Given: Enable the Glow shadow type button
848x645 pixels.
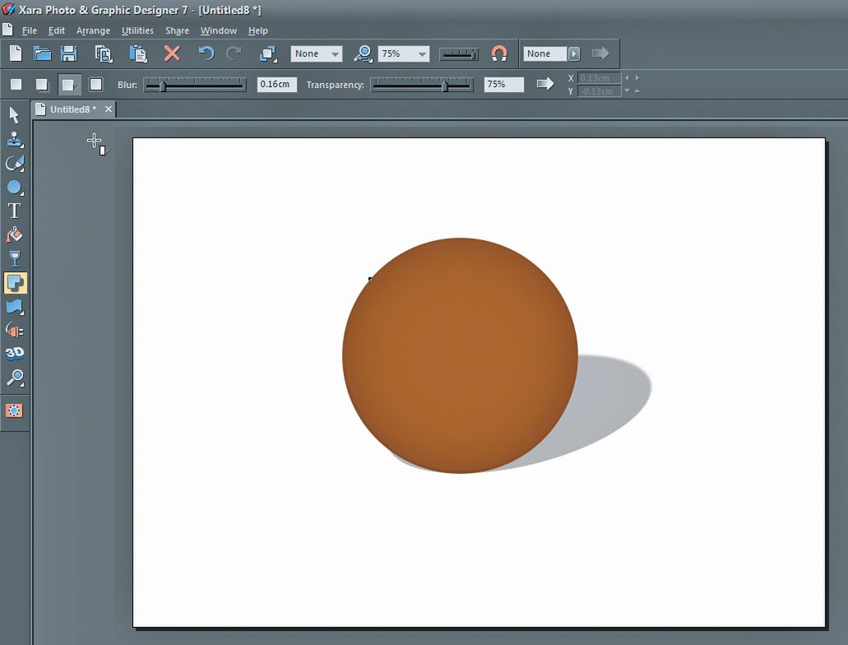Looking at the screenshot, I should [x=95, y=84].
